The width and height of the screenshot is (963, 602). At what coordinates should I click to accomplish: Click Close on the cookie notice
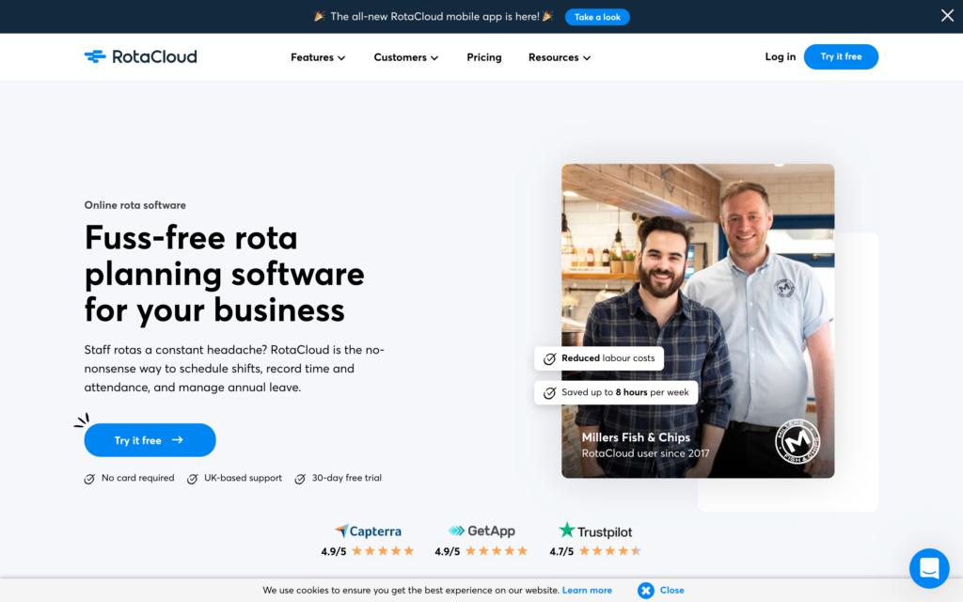[x=671, y=591]
